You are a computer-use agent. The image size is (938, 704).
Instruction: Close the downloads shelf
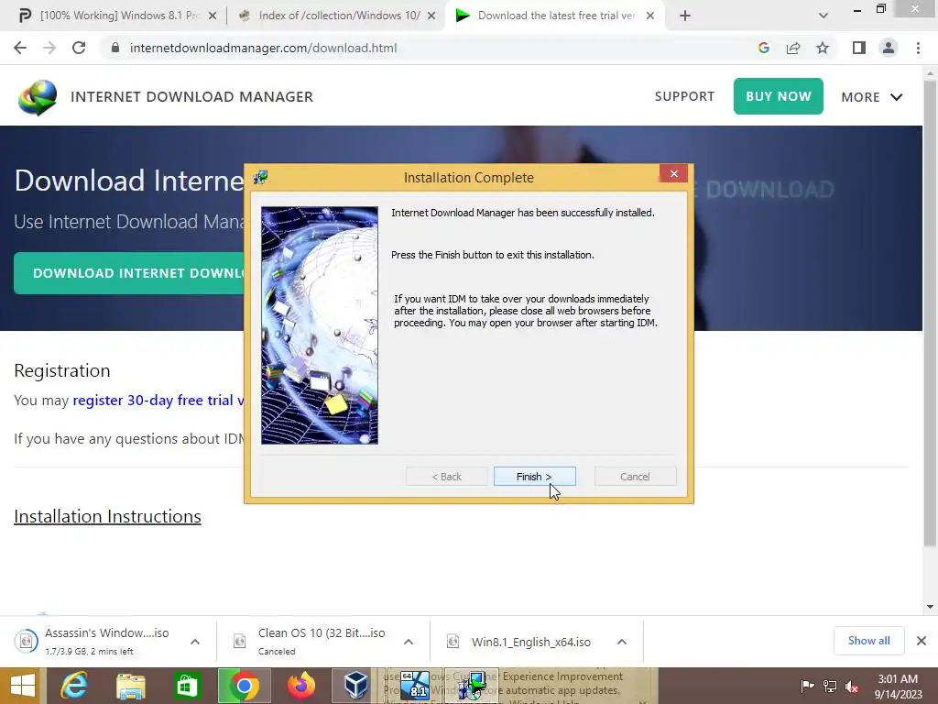click(922, 641)
